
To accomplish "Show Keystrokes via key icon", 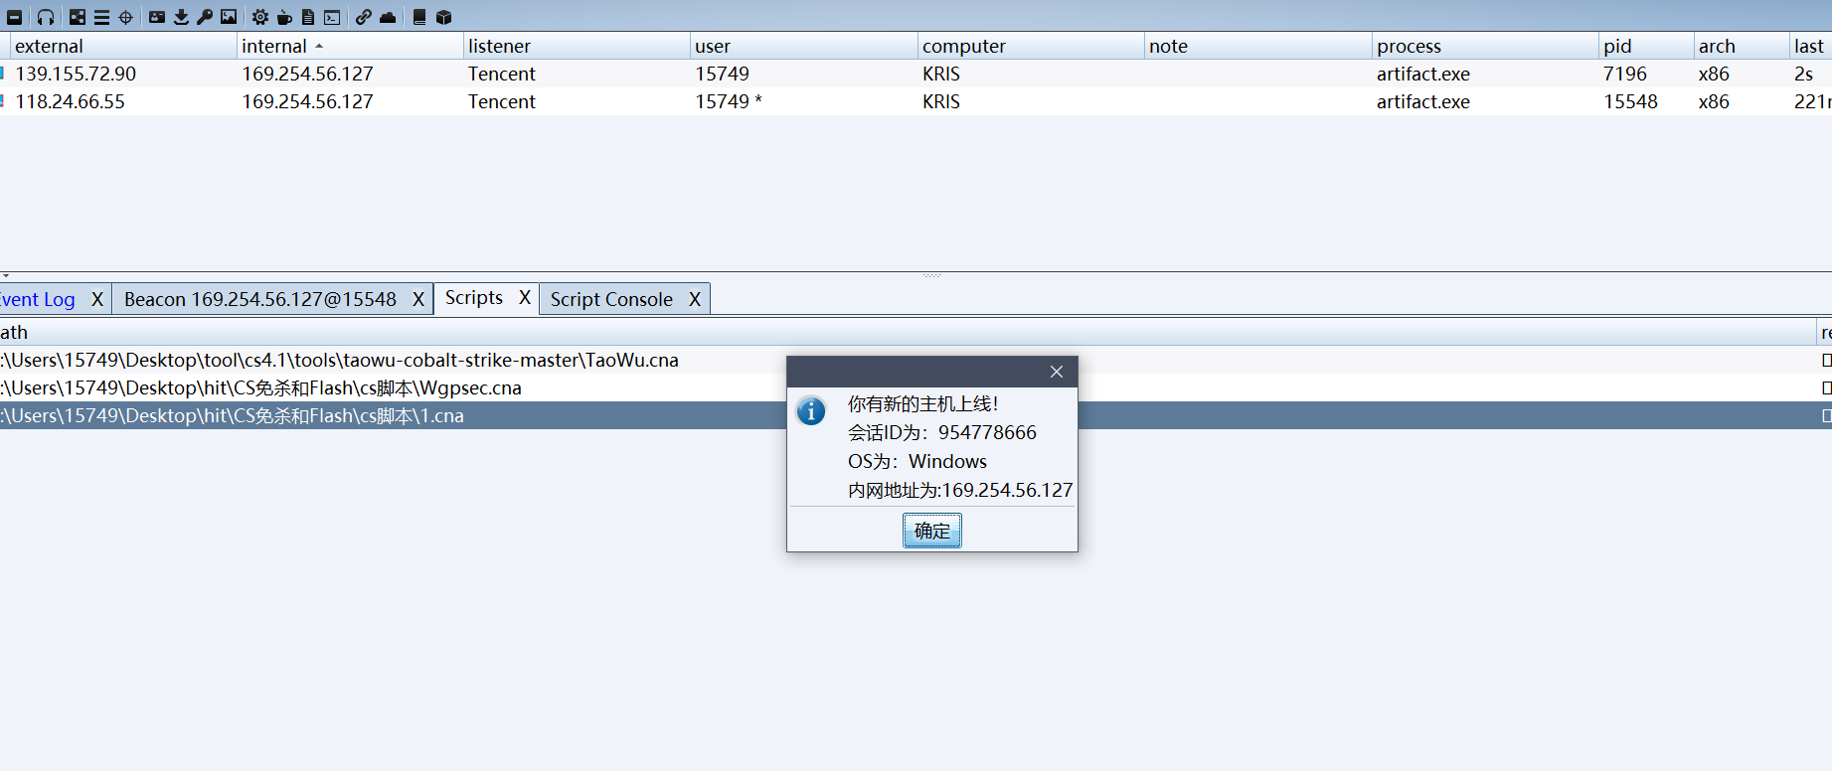I will pos(205,17).
